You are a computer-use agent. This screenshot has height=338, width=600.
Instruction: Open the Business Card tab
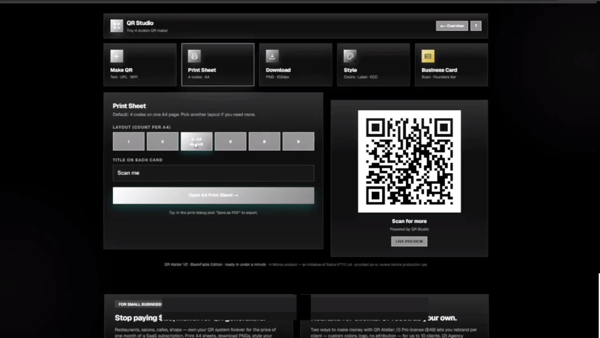[451, 65]
